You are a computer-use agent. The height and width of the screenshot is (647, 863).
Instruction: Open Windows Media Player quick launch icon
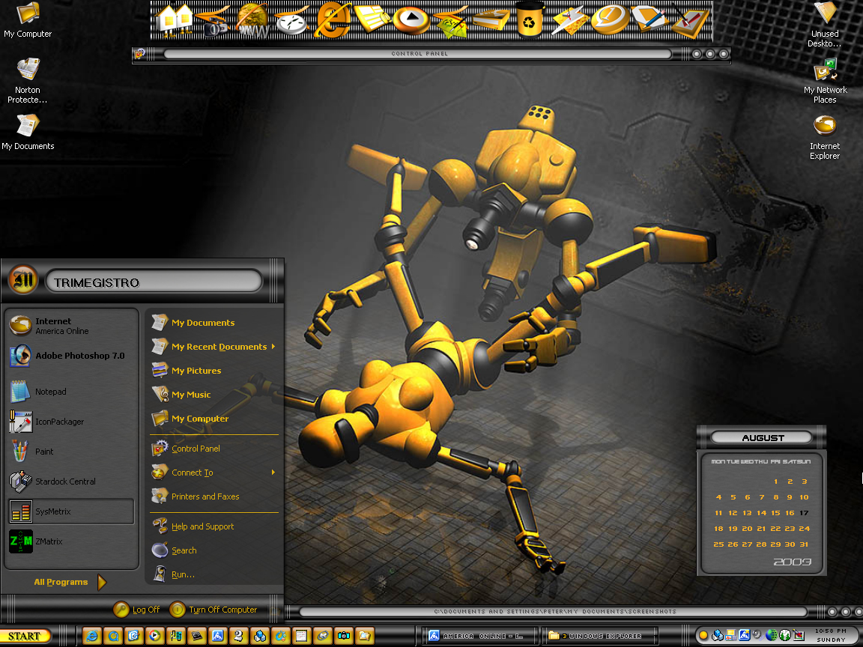point(156,636)
